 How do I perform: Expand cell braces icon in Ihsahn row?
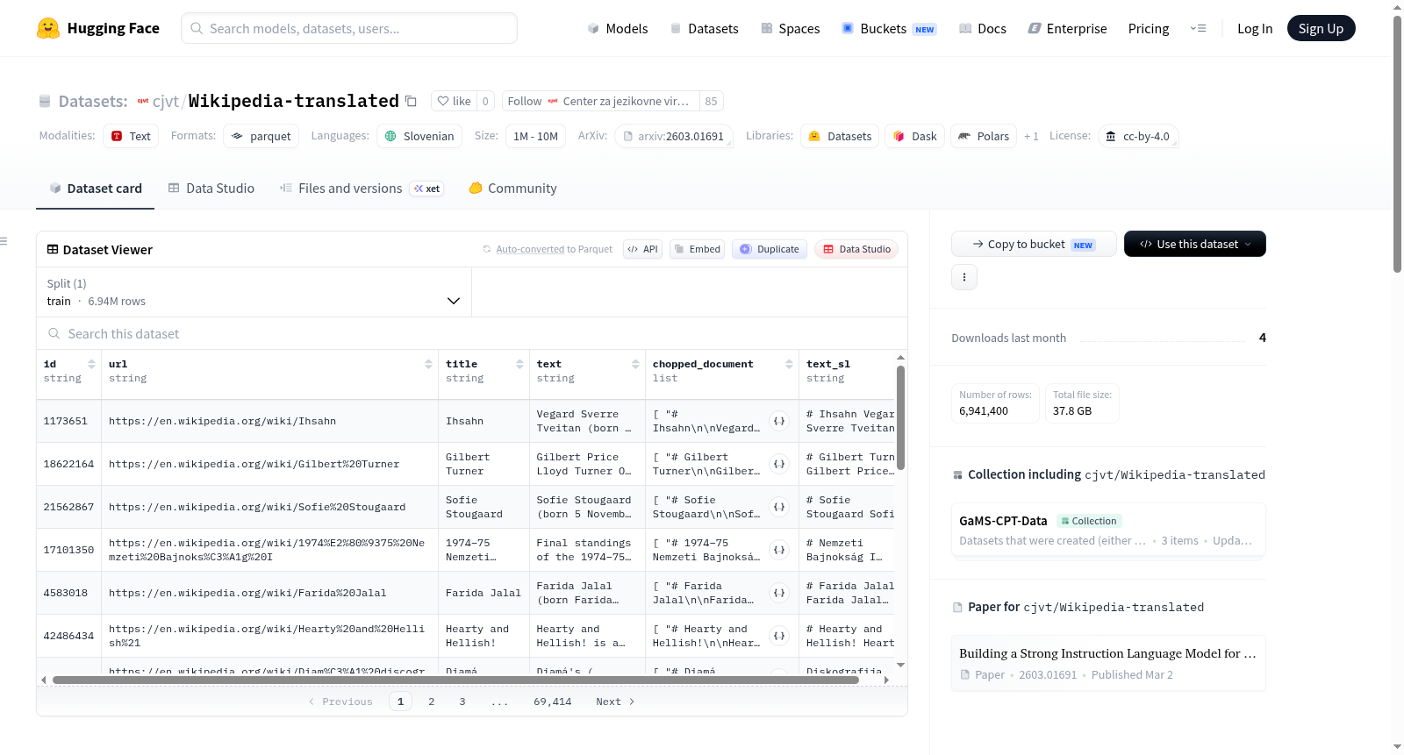pyautogui.click(x=779, y=421)
